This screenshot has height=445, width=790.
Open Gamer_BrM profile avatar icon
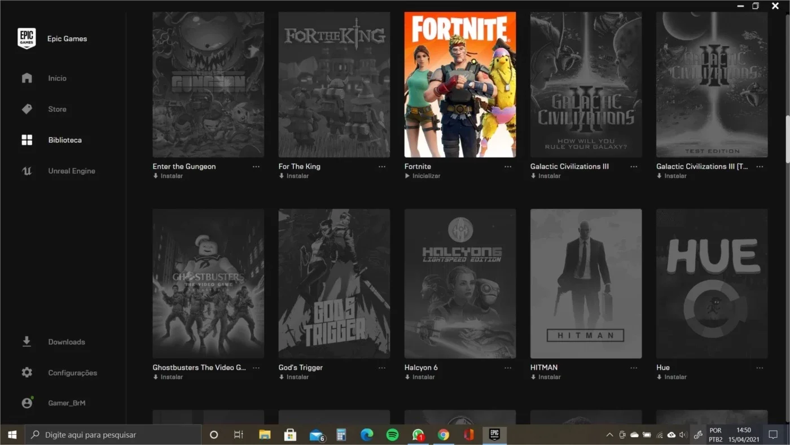27,403
